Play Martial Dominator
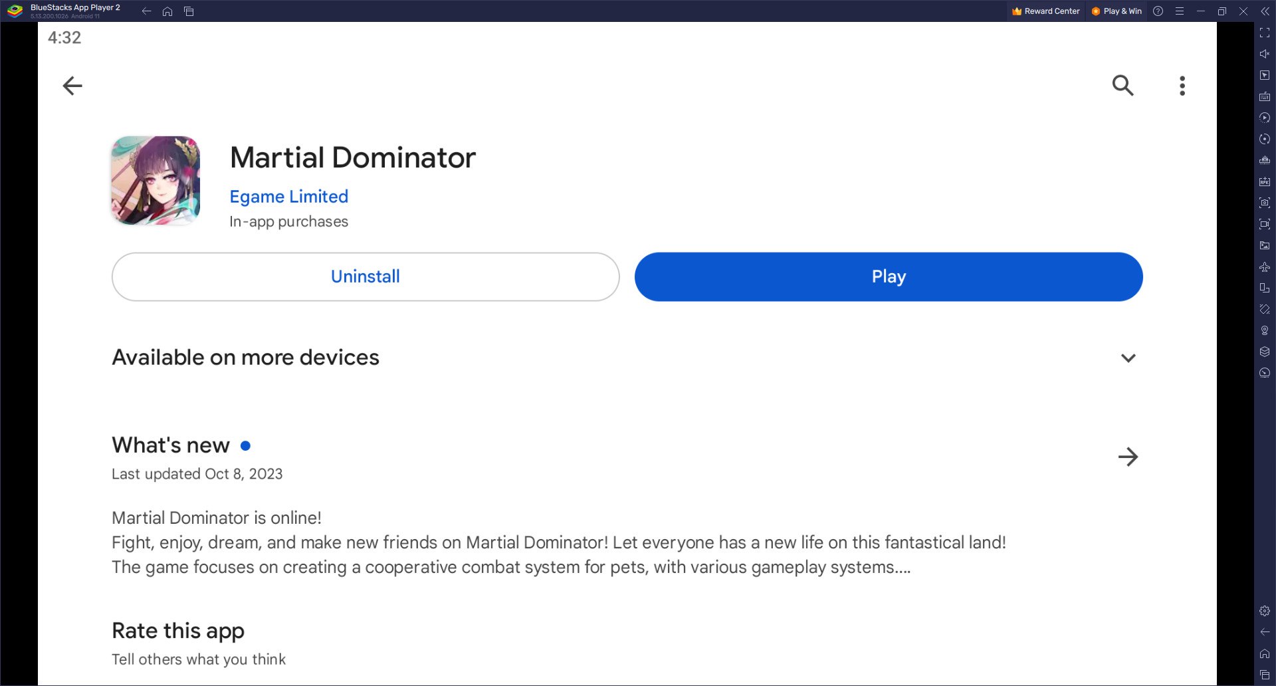The height and width of the screenshot is (686, 1276). pyautogui.click(x=889, y=277)
